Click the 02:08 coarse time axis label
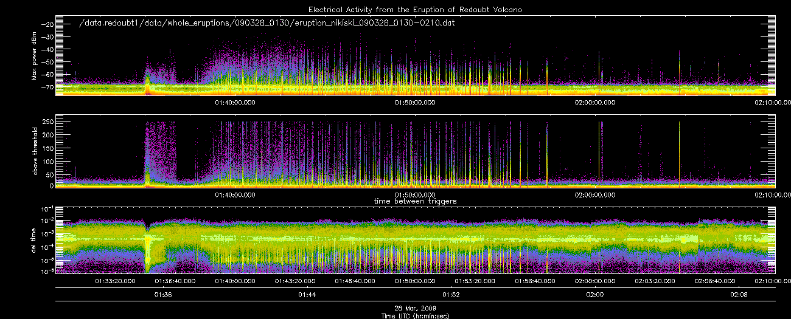The image size is (791, 319). pos(738,295)
